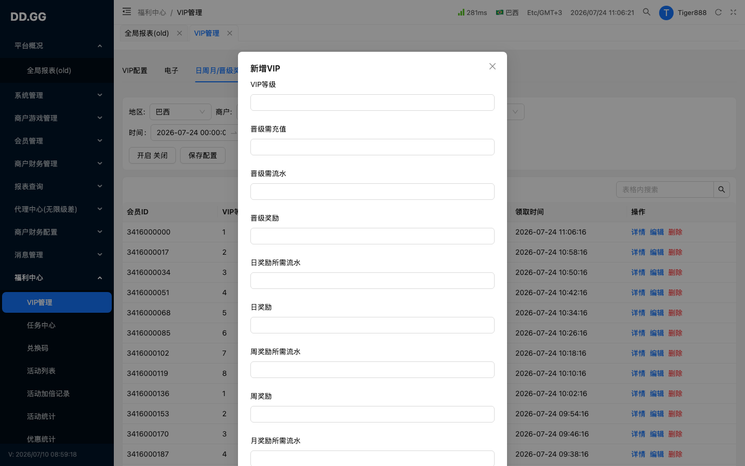Click the 保存配置 button

[x=203, y=155]
